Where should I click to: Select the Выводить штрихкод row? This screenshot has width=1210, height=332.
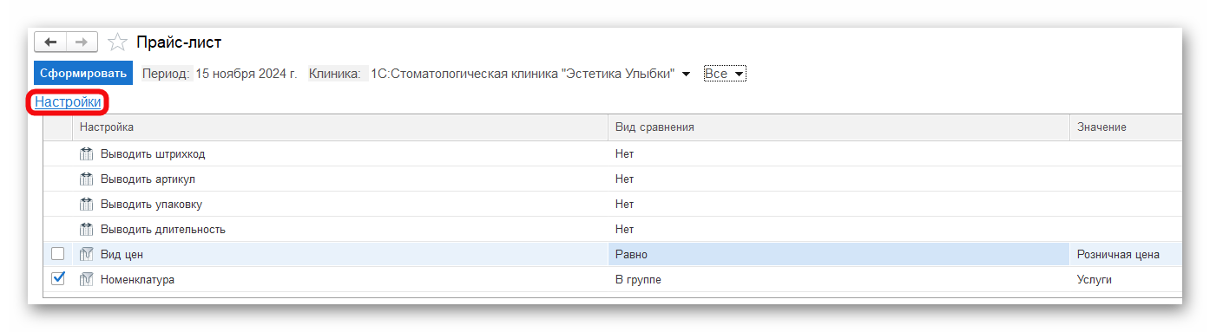click(x=613, y=154)
